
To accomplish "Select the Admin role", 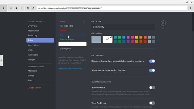I will pos(72,30).
